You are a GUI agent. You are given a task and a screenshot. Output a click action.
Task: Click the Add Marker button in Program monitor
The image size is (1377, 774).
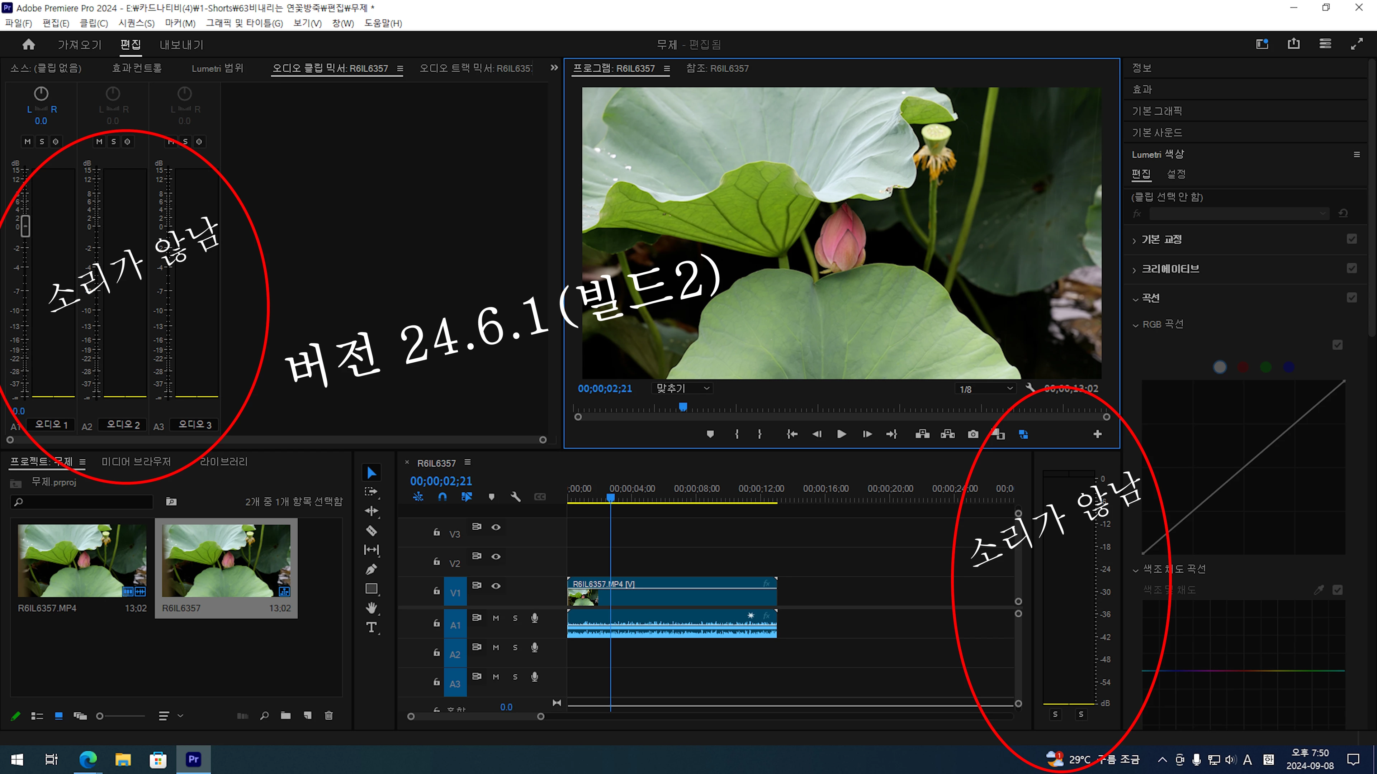click(x=710, y=434)
